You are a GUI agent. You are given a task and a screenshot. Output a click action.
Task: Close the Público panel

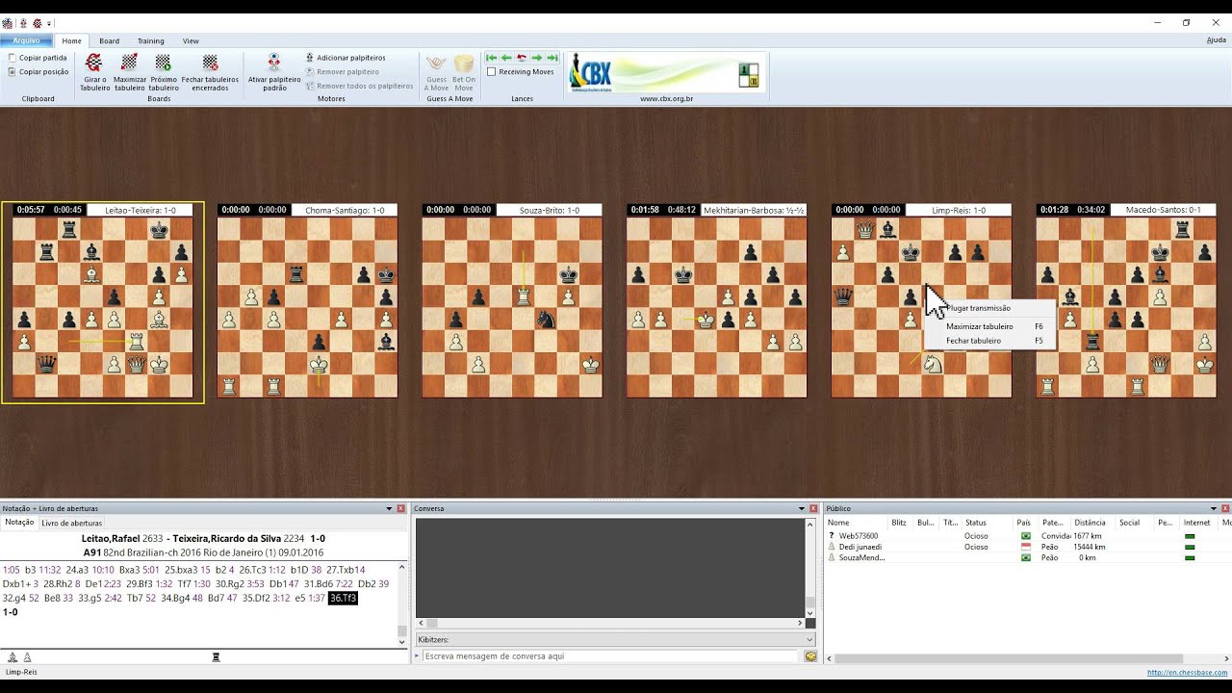(x=1225, y=508)
